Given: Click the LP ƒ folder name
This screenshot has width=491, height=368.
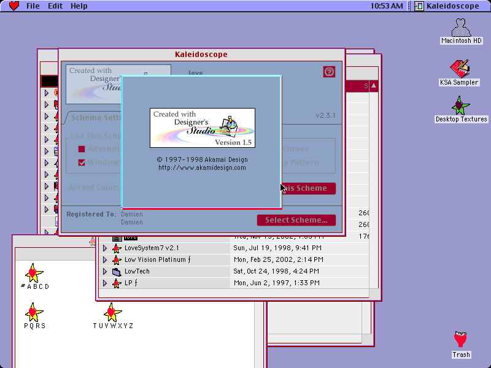Looking at the screenshot, I should point(131,283).
